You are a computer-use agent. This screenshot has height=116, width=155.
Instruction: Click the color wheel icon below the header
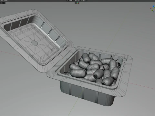pyautogui.click(x=78, y=3)
